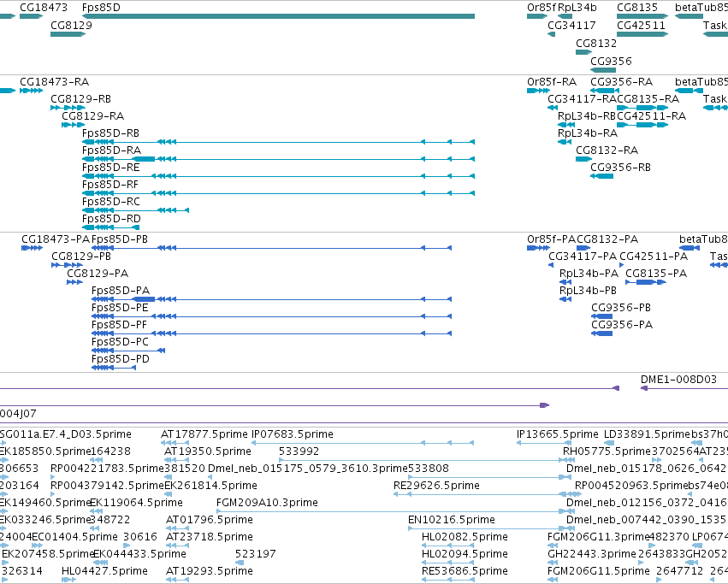
Task: Open the CG8132 gene label
Action: [x=596, y=43]
